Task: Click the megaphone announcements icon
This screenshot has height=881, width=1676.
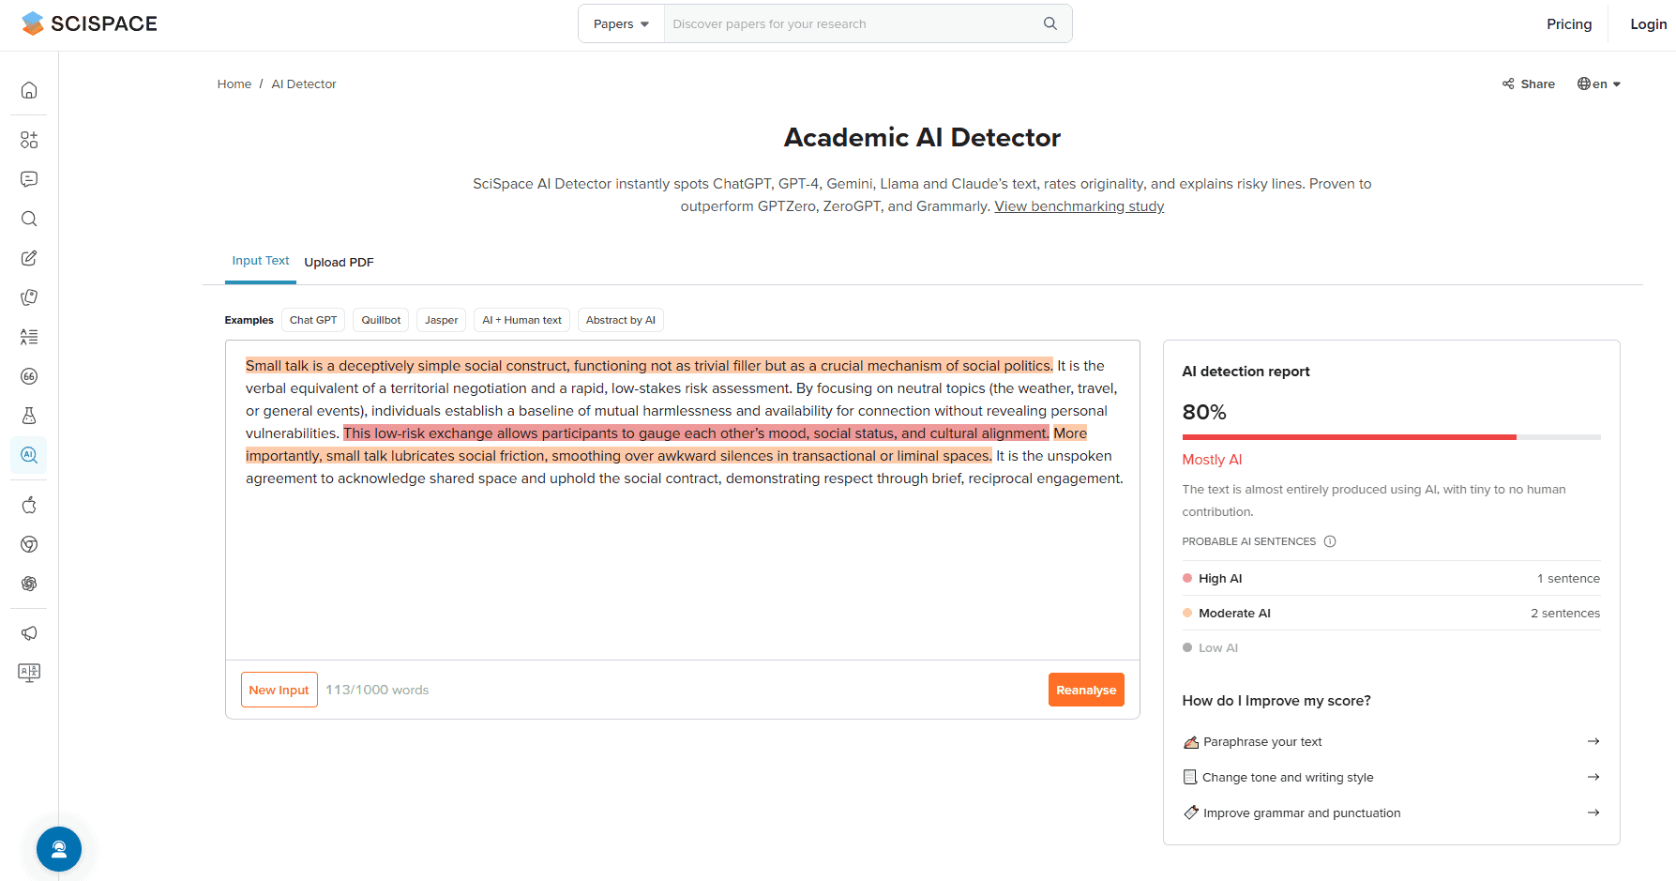Action: [29, 633]
